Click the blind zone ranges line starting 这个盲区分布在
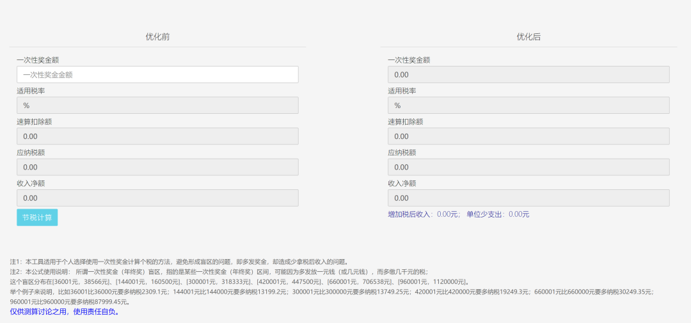 pos(239,281)
